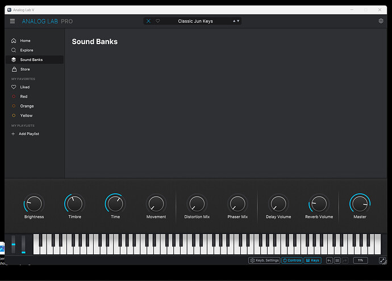Click the pitch bend wheel strip
The image size is (392, 281).
(14, 244)
